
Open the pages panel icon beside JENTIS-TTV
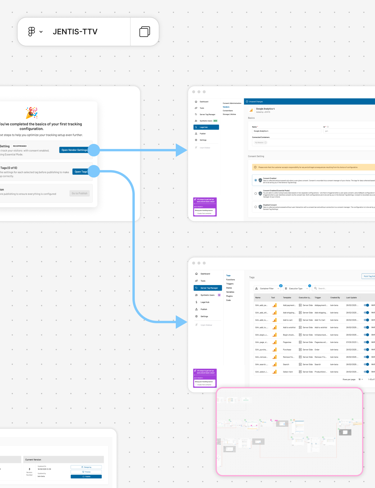[x=145, y=32]
